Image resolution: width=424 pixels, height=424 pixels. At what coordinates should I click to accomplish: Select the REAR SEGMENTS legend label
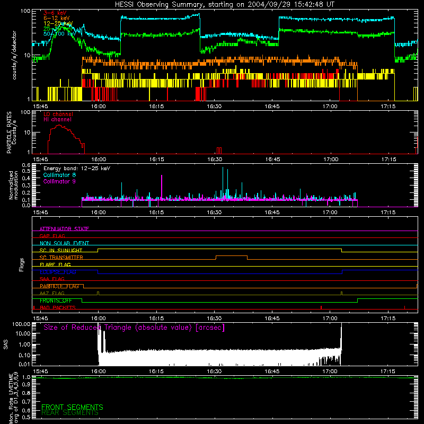point(70,413)
